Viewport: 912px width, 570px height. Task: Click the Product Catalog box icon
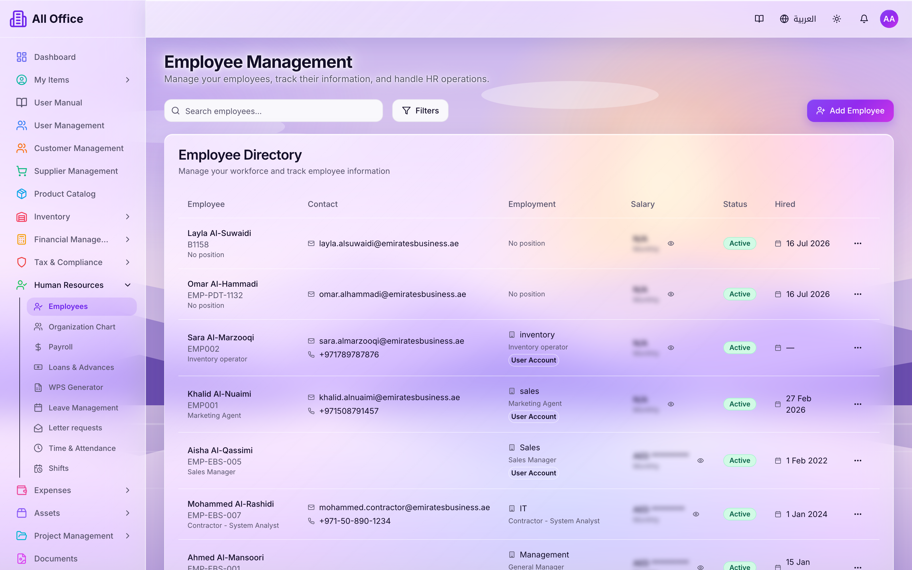pos(21,194)
